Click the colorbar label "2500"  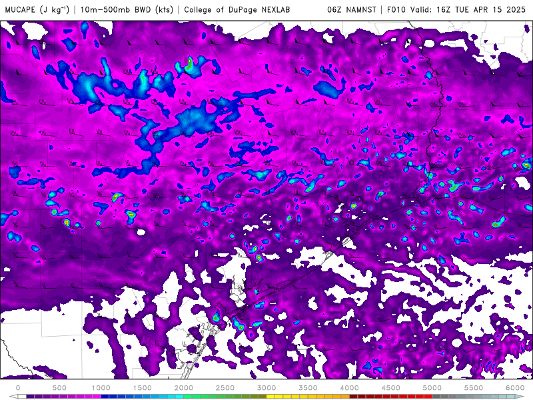225,388
